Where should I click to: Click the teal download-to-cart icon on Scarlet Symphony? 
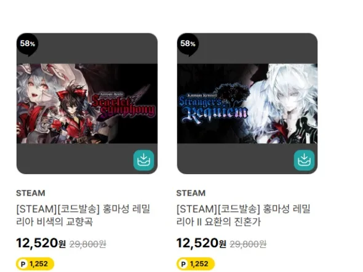click(x=144, y=160)
